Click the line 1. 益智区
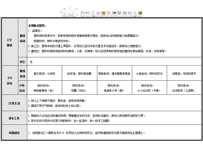This screenshot has width=203, height=152. click(35, 31)
